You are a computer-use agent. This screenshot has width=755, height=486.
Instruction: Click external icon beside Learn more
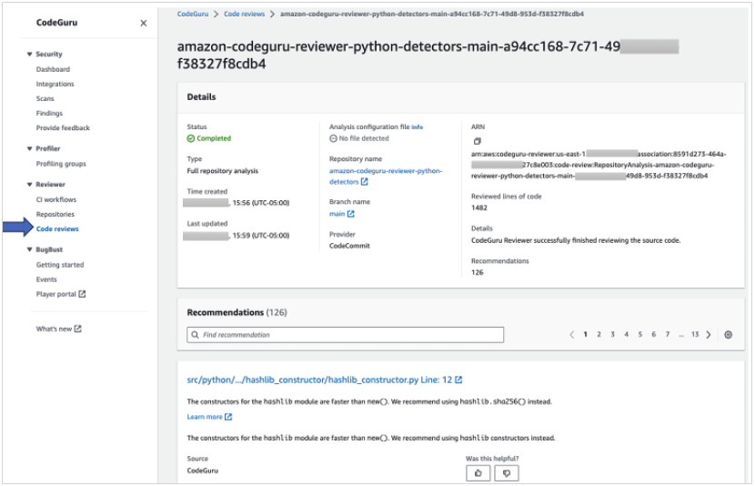coord(228,417)
